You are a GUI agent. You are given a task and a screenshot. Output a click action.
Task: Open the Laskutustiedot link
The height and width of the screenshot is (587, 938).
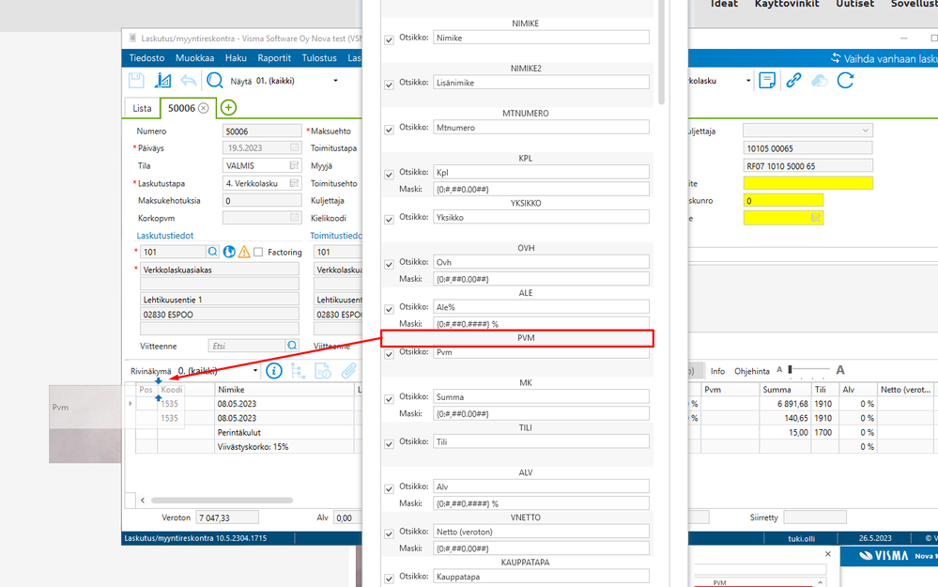pos(165,236)
